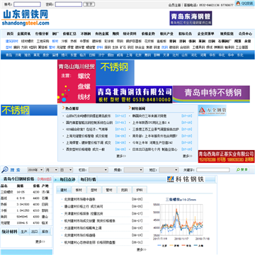Click the magnifier icon beside 搜索 label

pos(5,169)
